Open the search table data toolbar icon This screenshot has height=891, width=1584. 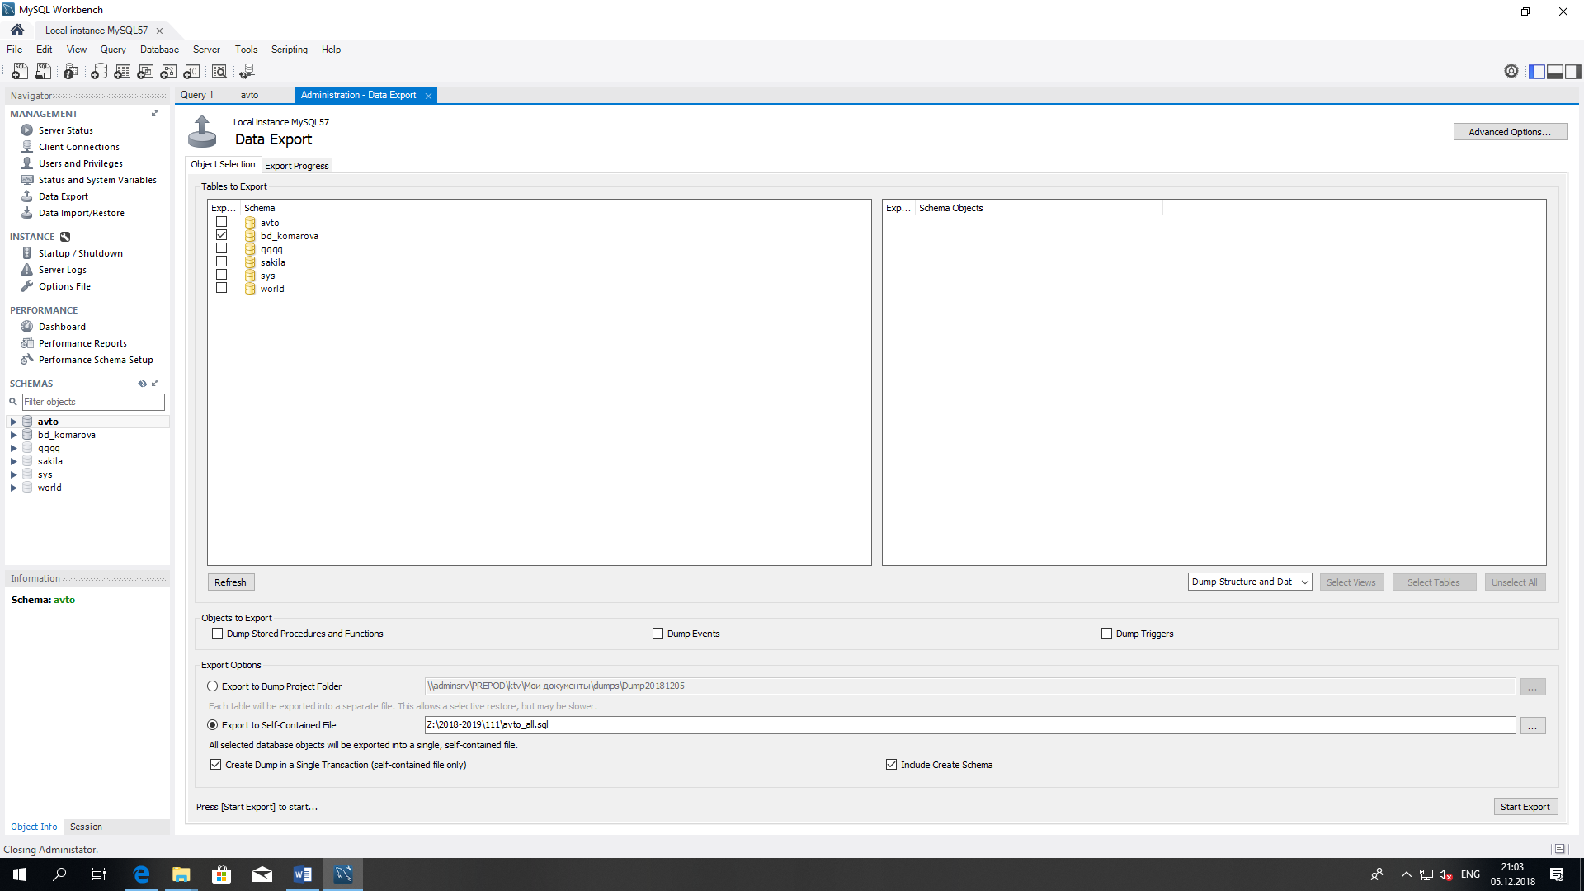(219, 72)
